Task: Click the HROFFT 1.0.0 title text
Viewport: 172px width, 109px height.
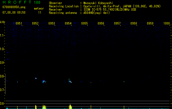Action: (x=21, y=2)
